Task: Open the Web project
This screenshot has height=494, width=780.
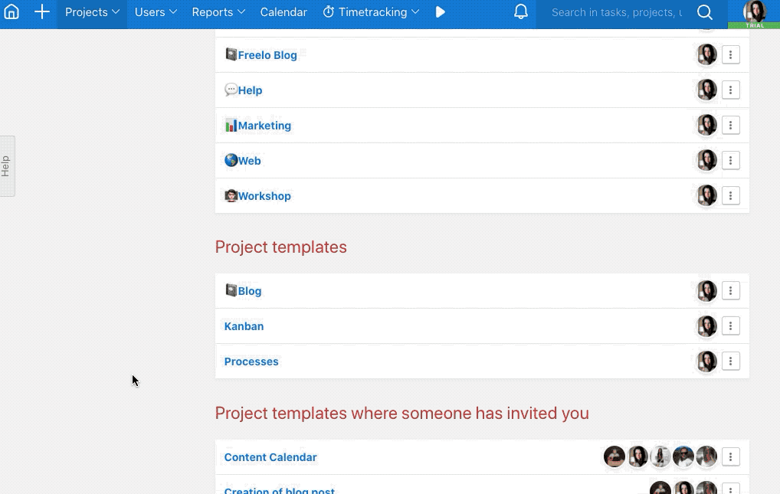Action: (x=249, y=161)
